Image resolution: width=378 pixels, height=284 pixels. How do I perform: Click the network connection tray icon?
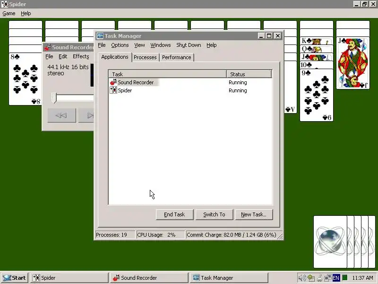click(328, 278)
